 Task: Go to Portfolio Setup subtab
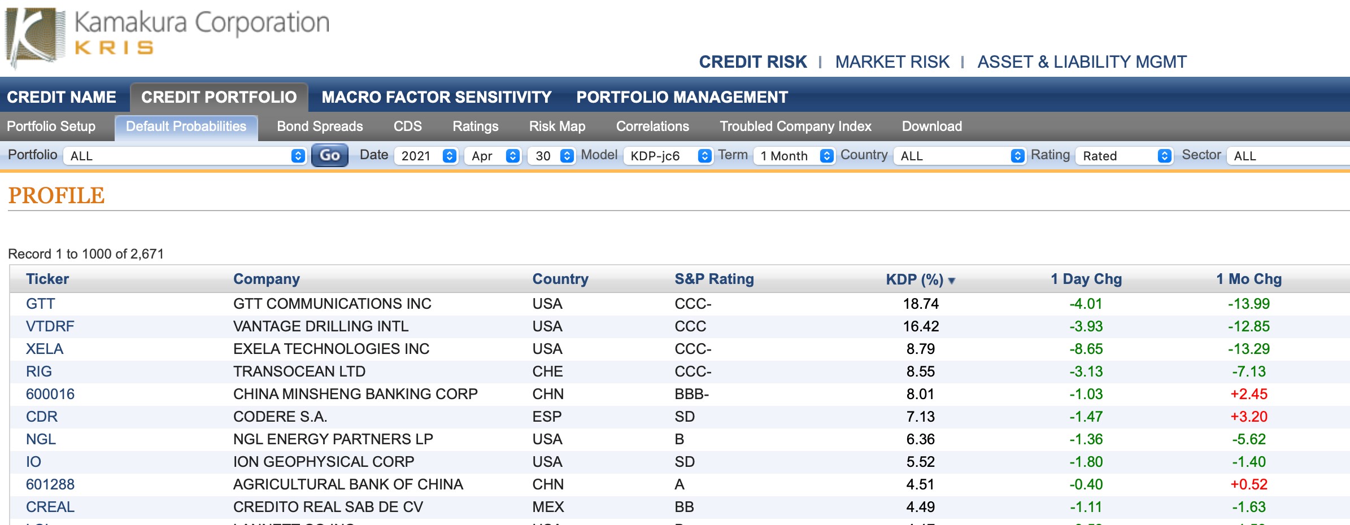(51, 126)
